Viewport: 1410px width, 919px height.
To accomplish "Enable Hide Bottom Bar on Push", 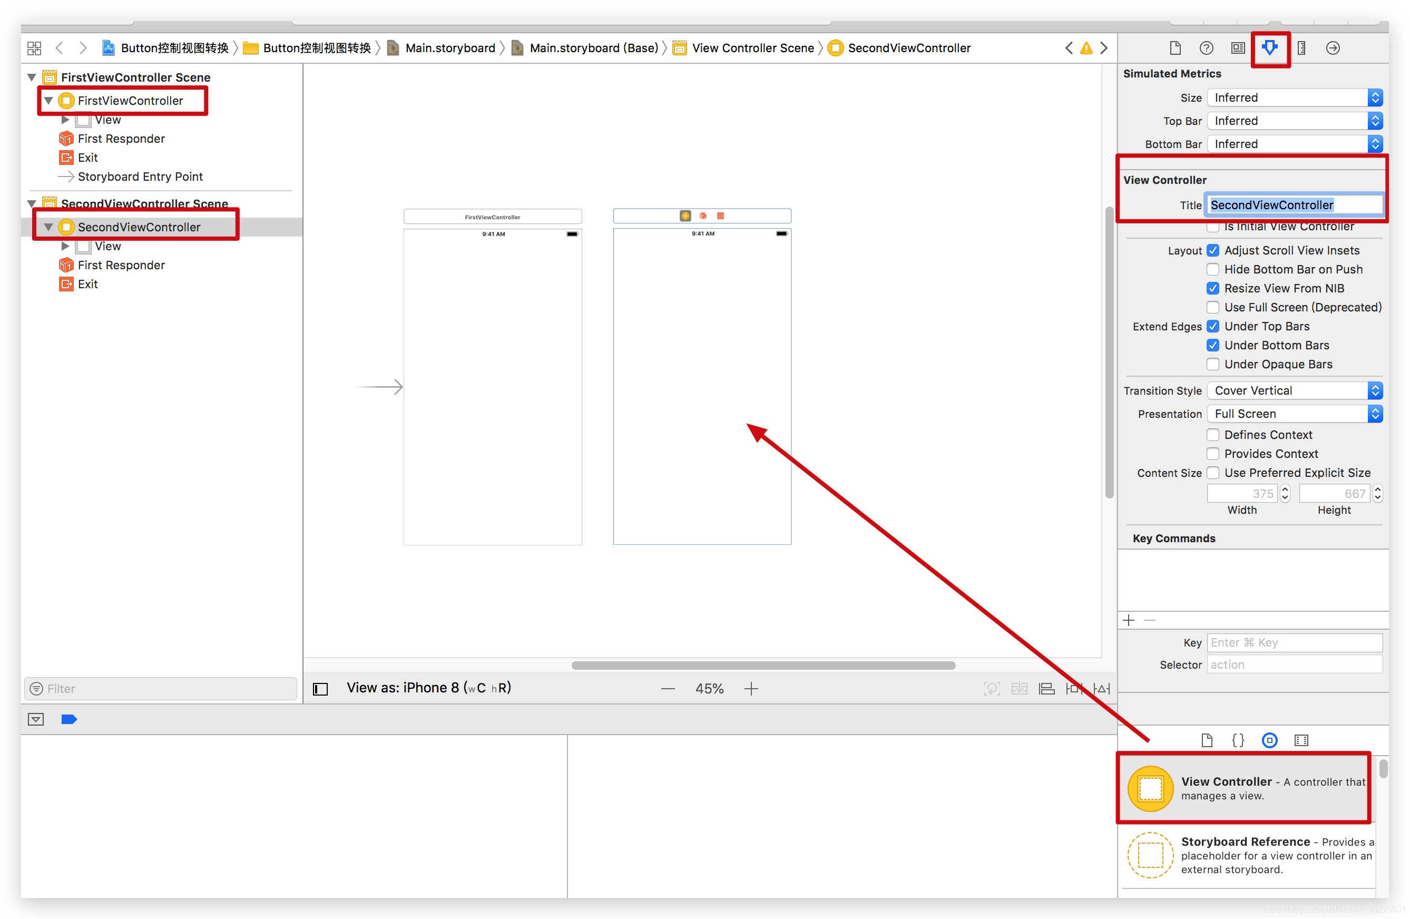I will click(1213, 270).
